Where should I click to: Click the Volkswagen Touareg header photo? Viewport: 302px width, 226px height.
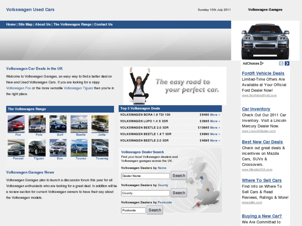tap(265, 41)
